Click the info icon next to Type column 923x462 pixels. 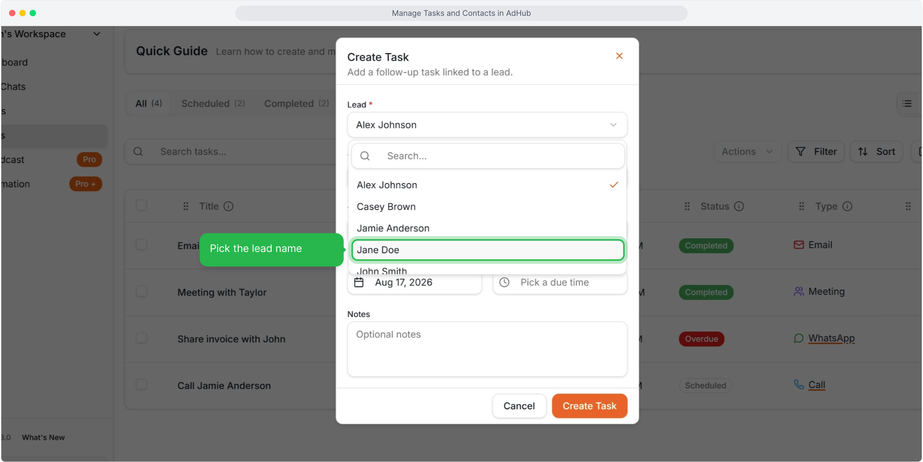[847, 206]
